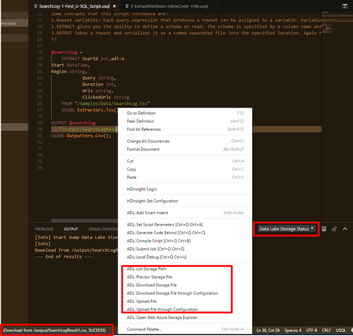Screen dimensions: 353x336
Task: Click the "Region string," code line
Action: pyautogui.click(x=69, y=72)
